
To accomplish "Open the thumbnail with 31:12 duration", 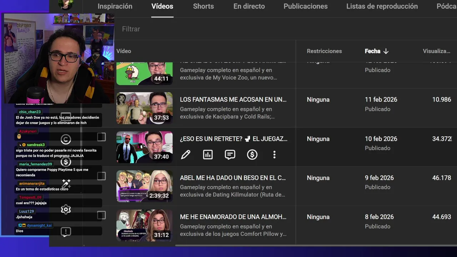I will (144, 225).
